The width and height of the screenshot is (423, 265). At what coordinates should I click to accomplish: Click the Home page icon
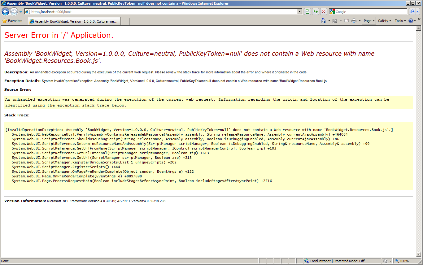click(x=324, y=21)
